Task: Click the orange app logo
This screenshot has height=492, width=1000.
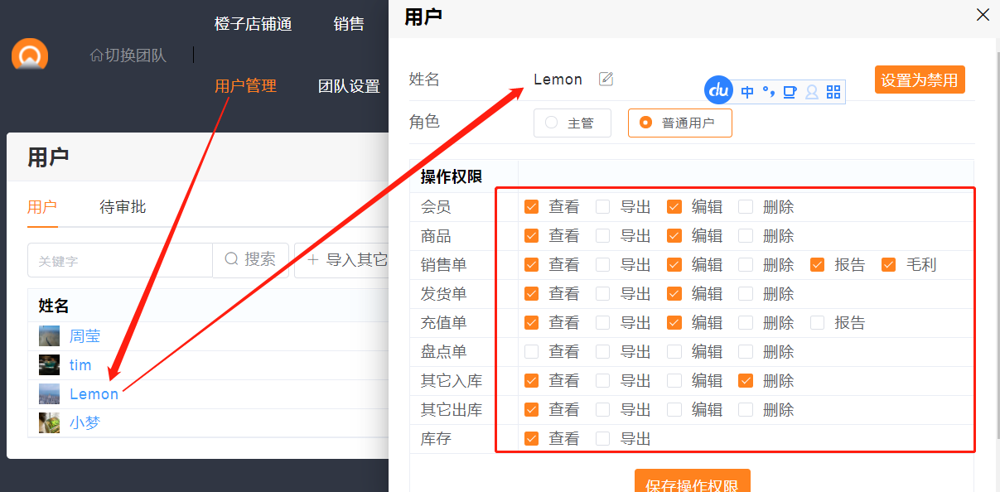Action: (30, 56)
